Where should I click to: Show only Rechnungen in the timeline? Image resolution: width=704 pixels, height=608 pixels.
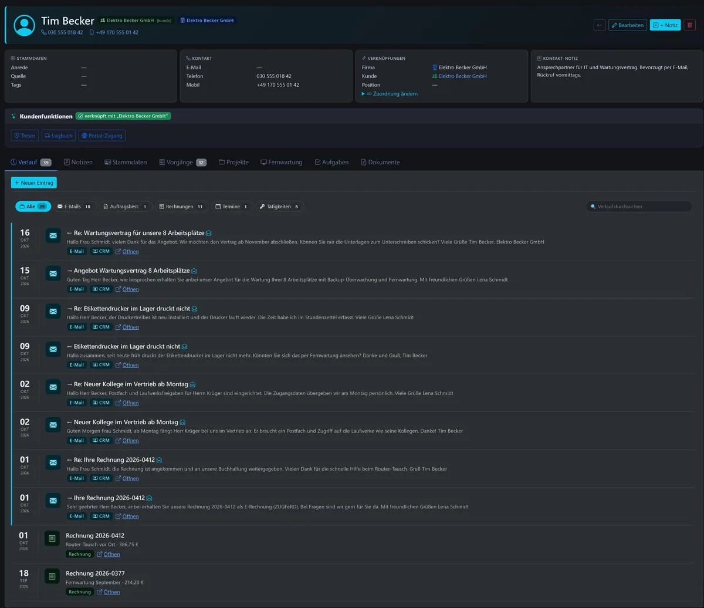pyautogui.click(x=181, y=207)
